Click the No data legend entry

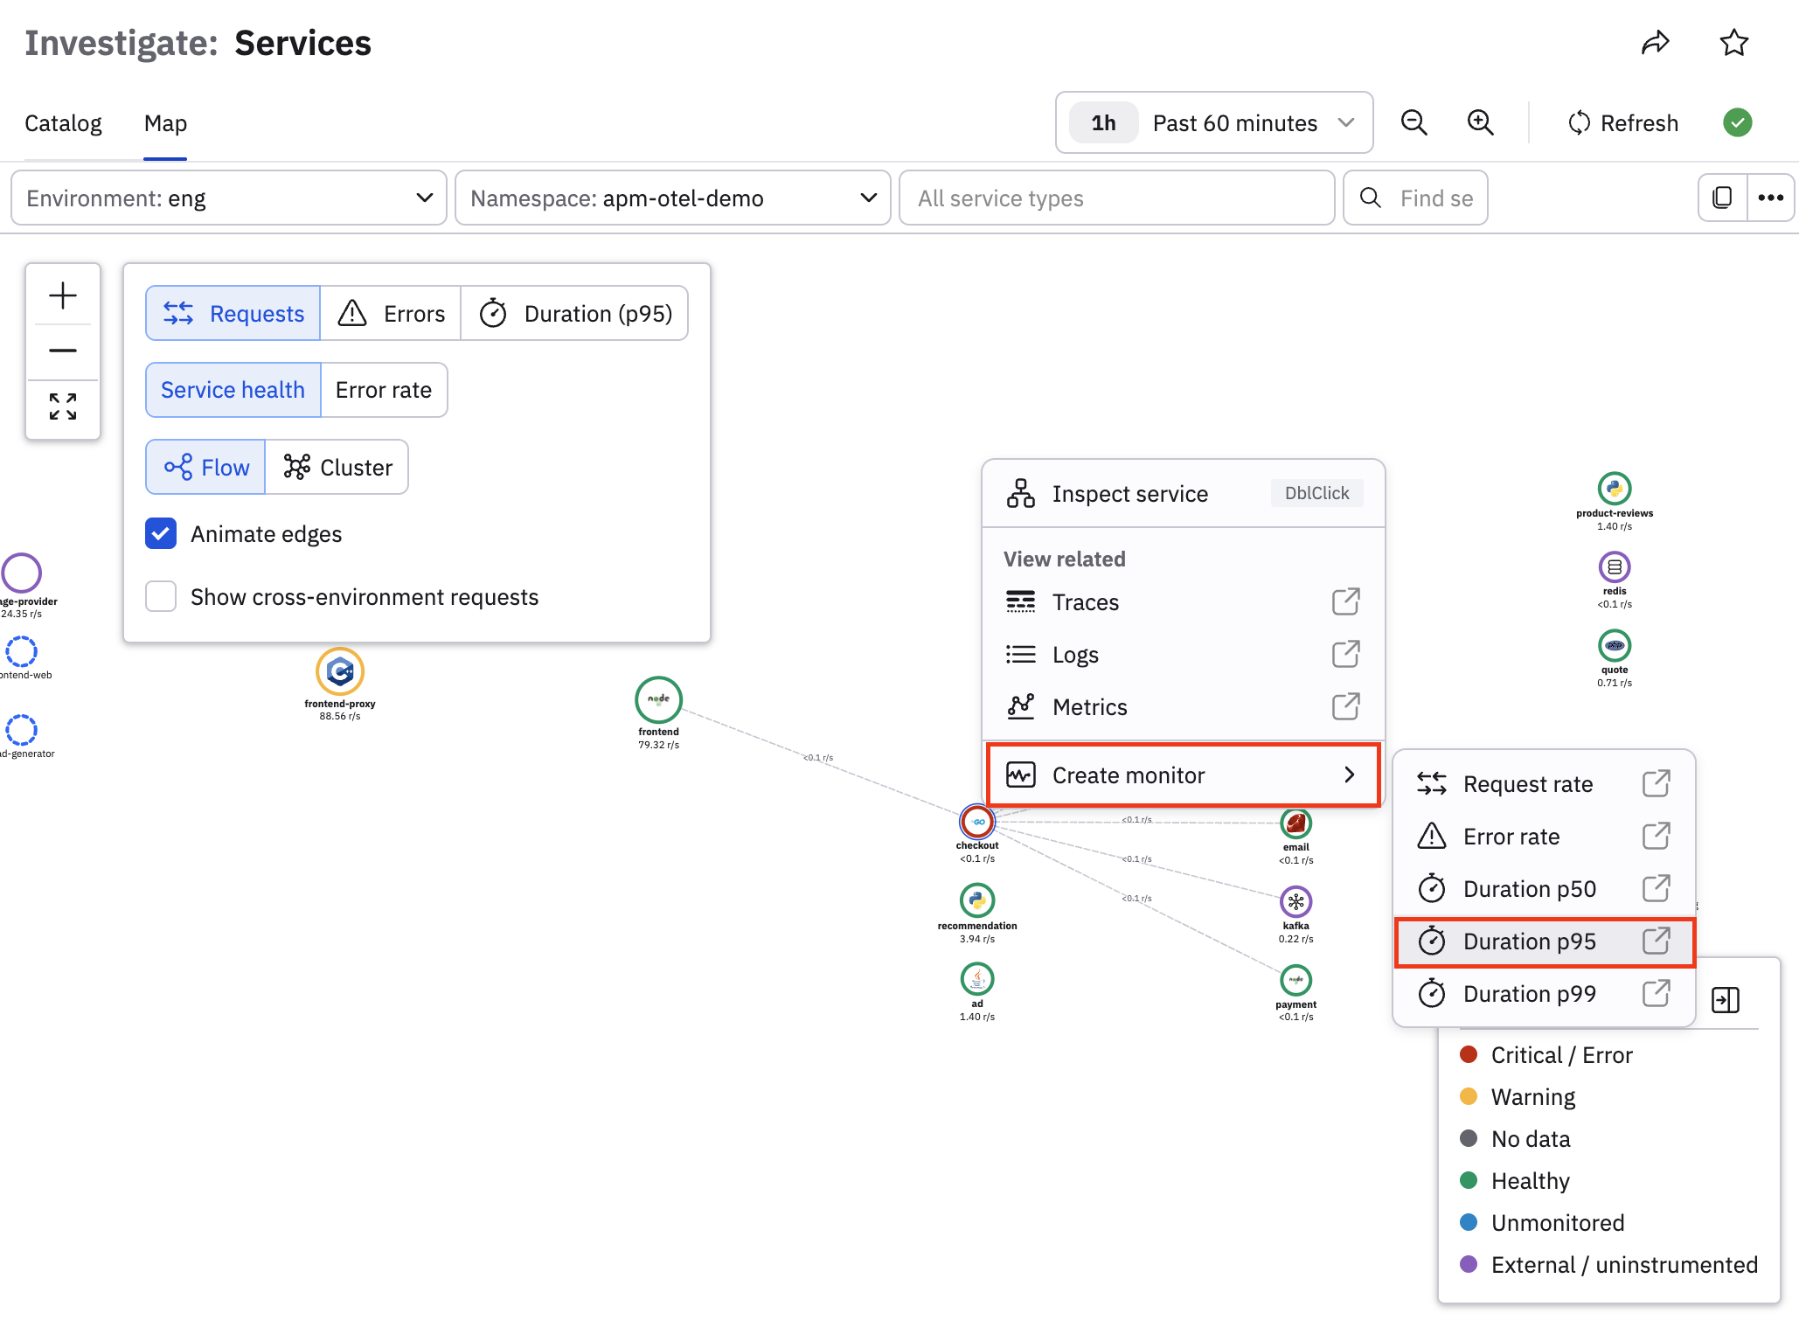pyautogui.click(x=1515, y=1138)
